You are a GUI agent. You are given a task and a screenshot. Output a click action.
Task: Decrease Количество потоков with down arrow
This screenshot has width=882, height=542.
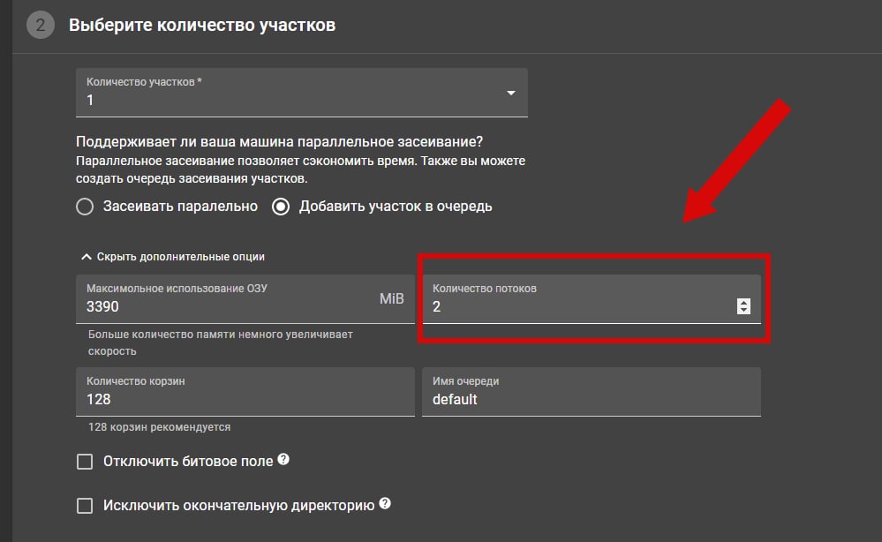[743, 311]
